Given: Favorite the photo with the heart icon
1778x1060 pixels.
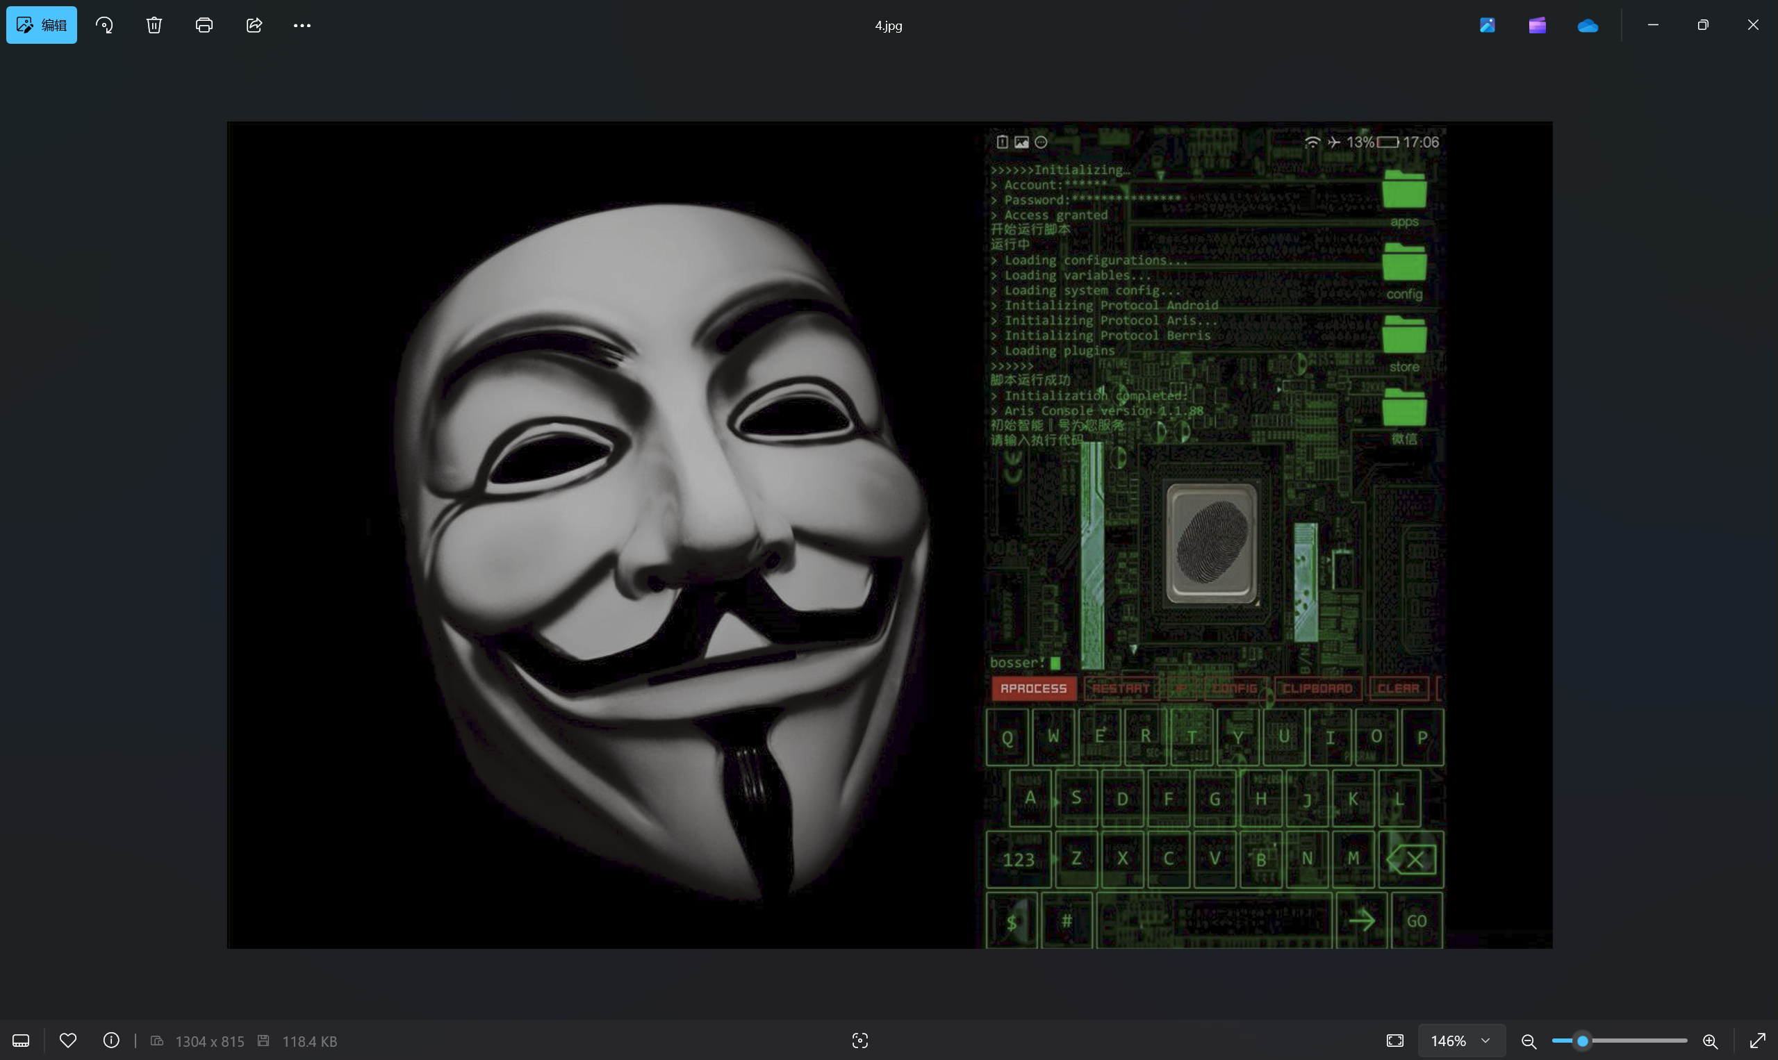Looking at the screenshot, I should click(x=68, y=1041).
